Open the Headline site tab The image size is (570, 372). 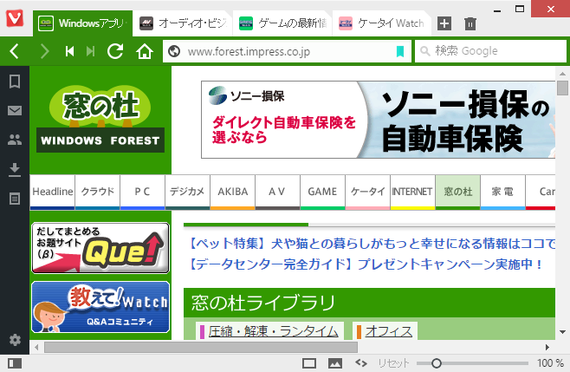pyautogui.click(x=52, y=192)
